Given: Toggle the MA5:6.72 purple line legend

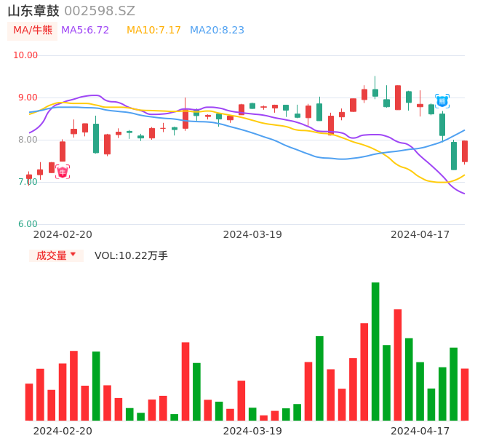Looking at the screenshot, I should [85, 31].
